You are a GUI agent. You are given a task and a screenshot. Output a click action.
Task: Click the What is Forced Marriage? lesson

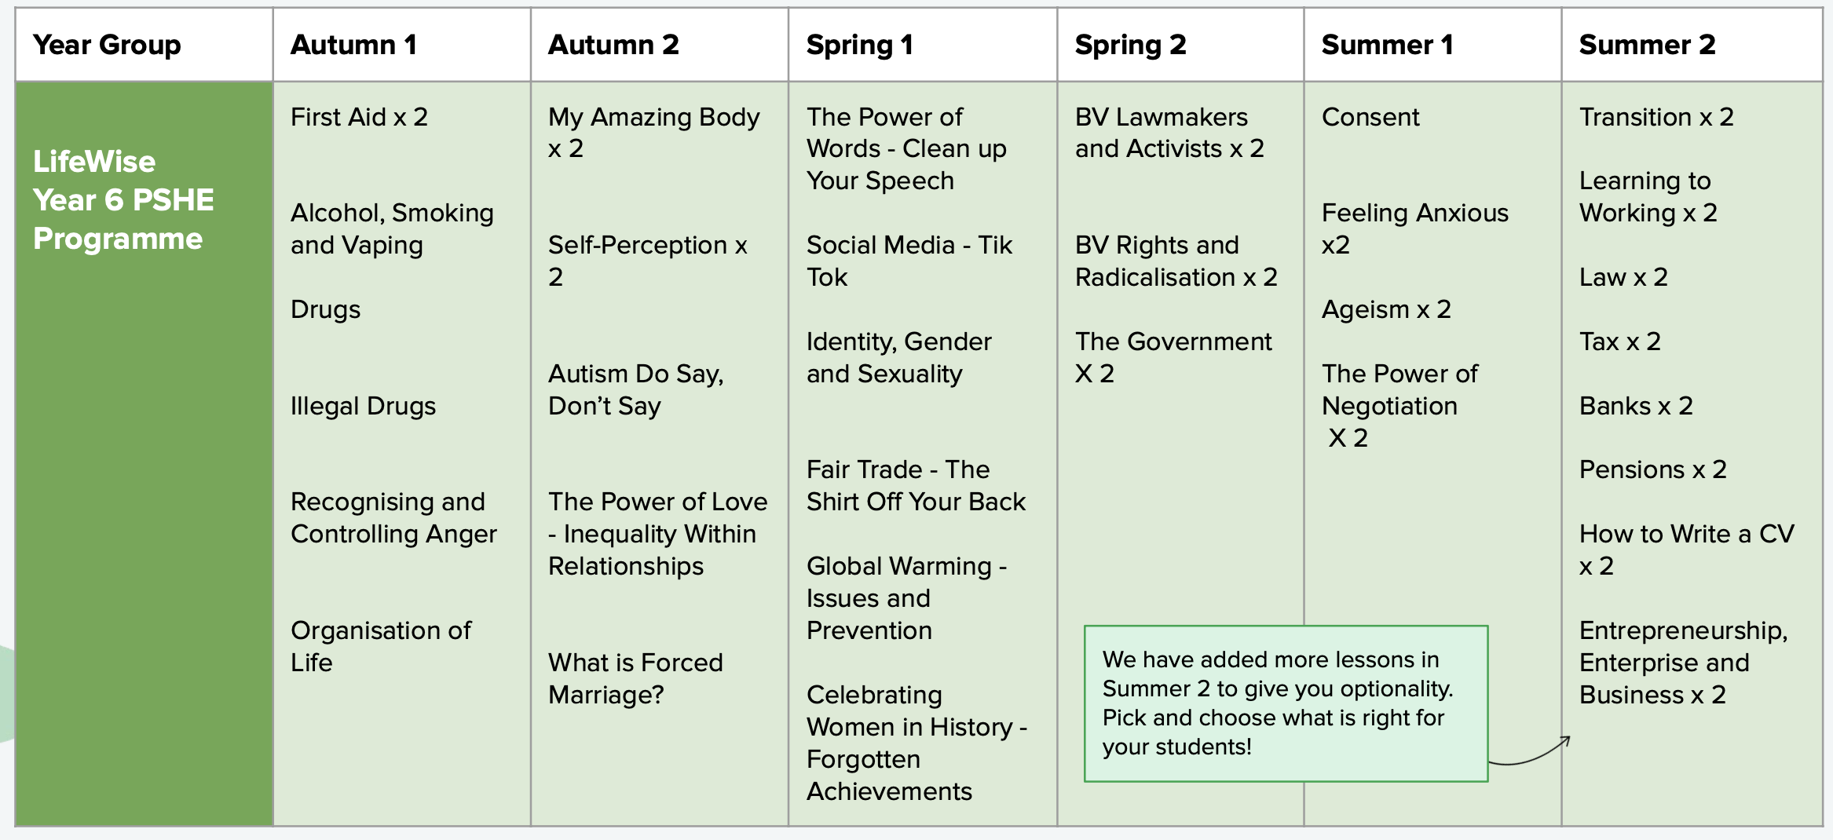(x=635, y=678)
